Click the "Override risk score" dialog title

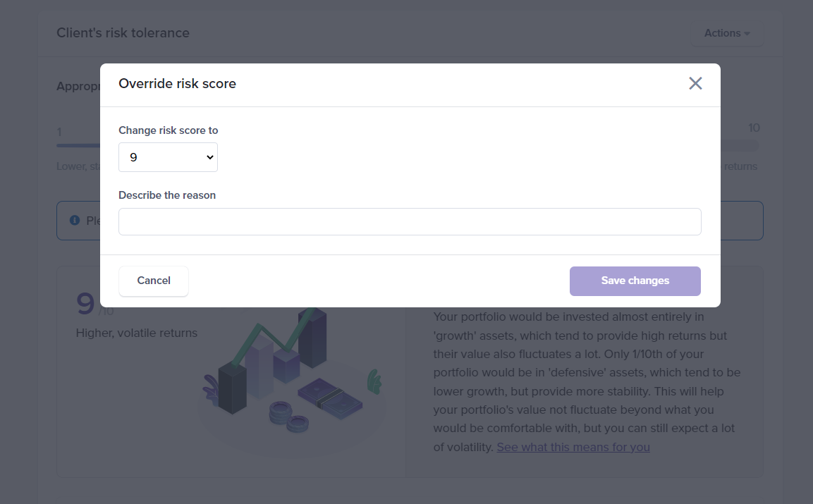(177, 83)
